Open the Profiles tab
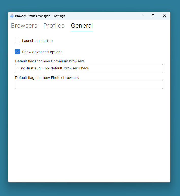The height and width of the screenshot is (196, 180). 54,26
